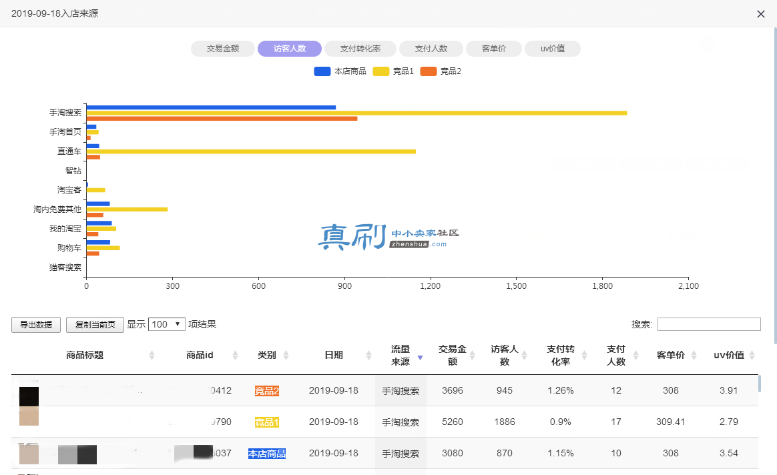
Task: Click 复制当前页 button
Action: [95, 325]
